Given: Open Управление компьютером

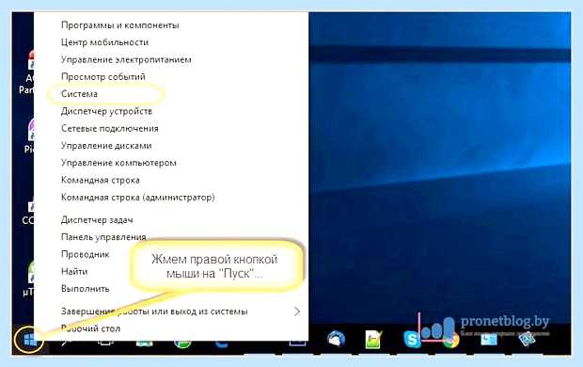Looking at the screenshot, I should coord(118,163).
